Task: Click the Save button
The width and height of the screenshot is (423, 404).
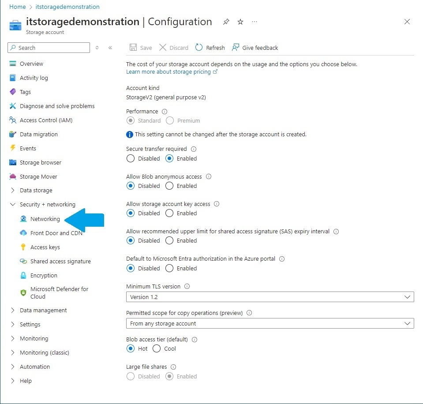Action: click(141, 48)
